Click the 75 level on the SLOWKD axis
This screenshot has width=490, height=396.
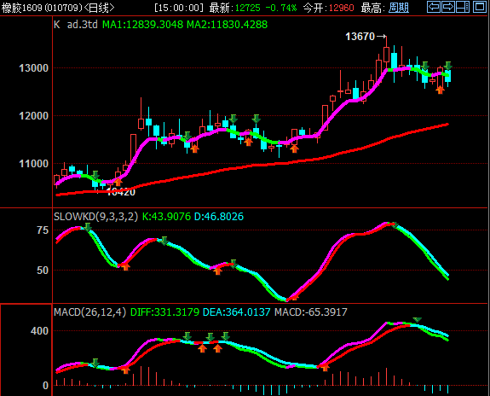click(x=43, y=230)
